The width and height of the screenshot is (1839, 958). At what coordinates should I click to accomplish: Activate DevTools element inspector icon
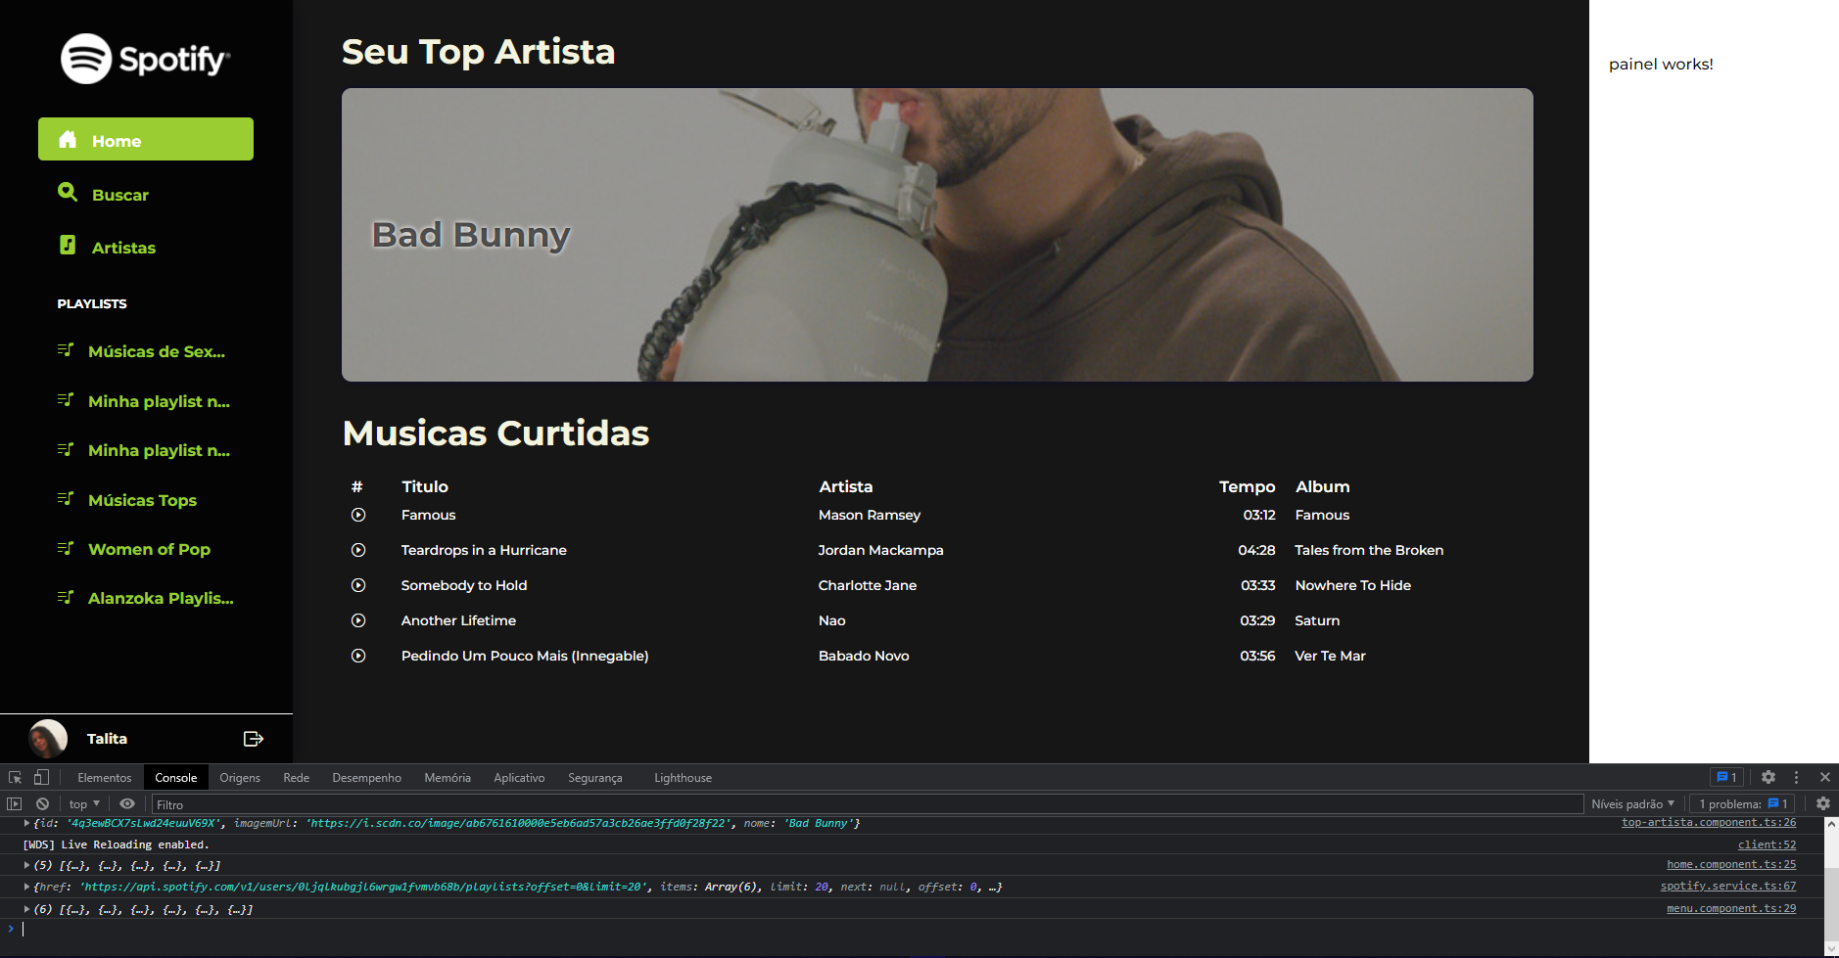click(x=16, y=778)
